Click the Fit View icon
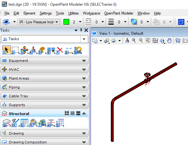This screenshot has height=145, width=188. [155, 41]
